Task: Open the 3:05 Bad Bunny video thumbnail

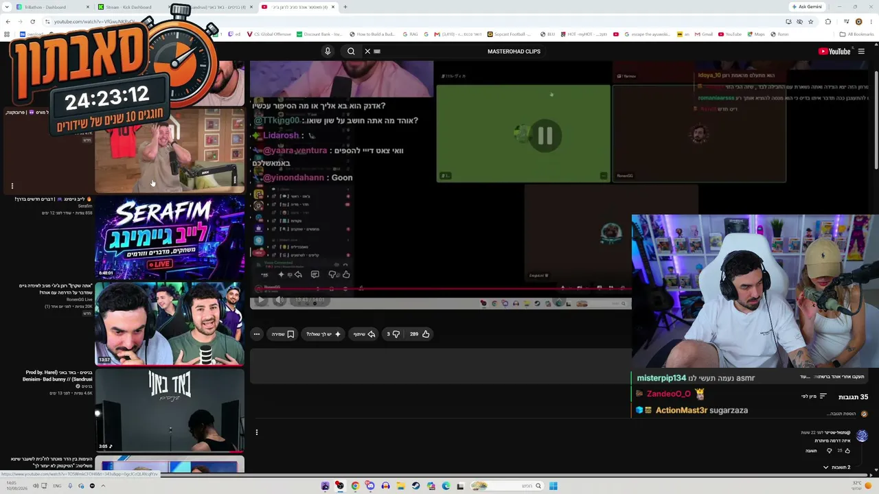Action: pos(170,410)
